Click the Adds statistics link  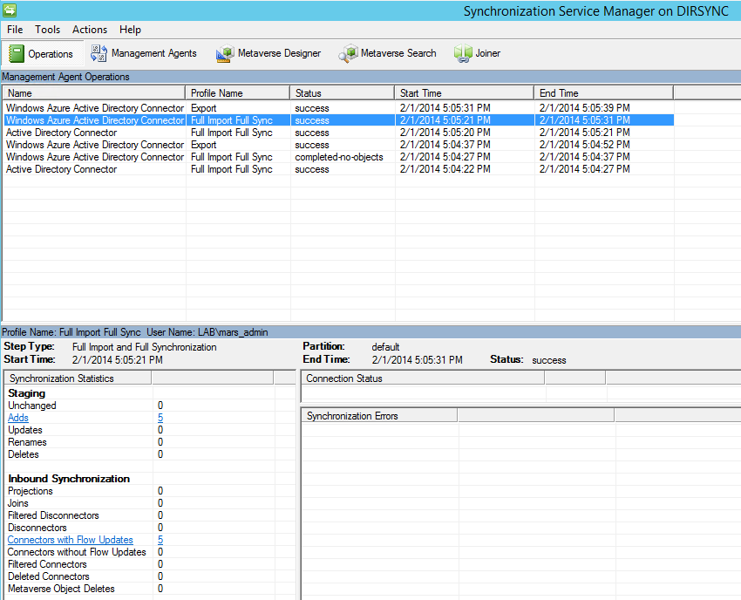tap(18, 418)
